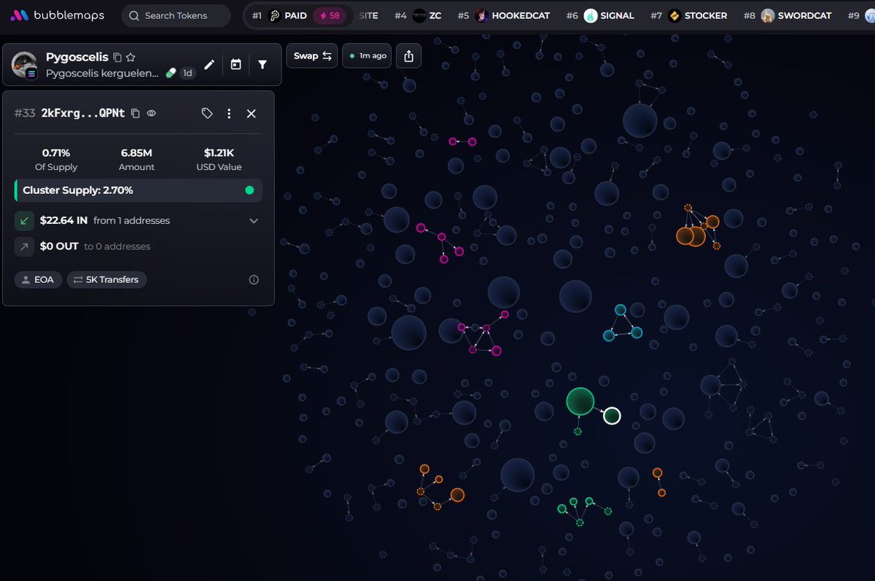The height and width of the screenshot is (581, 875).
Task: Click the $1.21K USD Value figure
Action: pyautogui.click(x=219, y=153)
